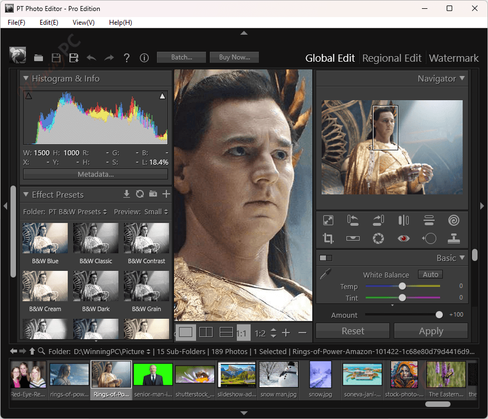
Task: Collapse the Basic adjustments panel
Action: coord(462,257)
